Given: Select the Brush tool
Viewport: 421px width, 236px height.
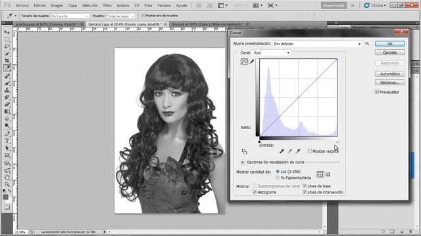Looking at the screenshot, I should (7, 83).
